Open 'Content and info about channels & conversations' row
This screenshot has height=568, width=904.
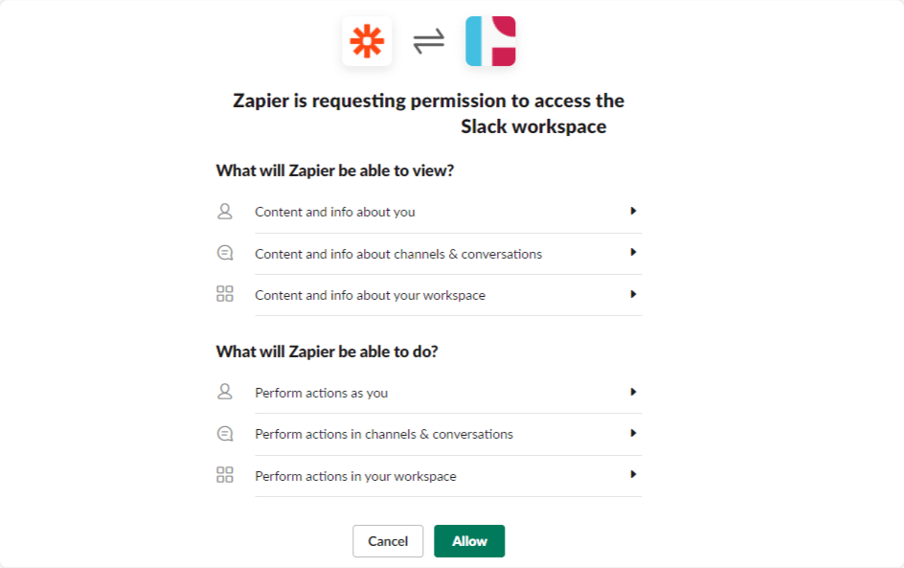tap(398, 254)
